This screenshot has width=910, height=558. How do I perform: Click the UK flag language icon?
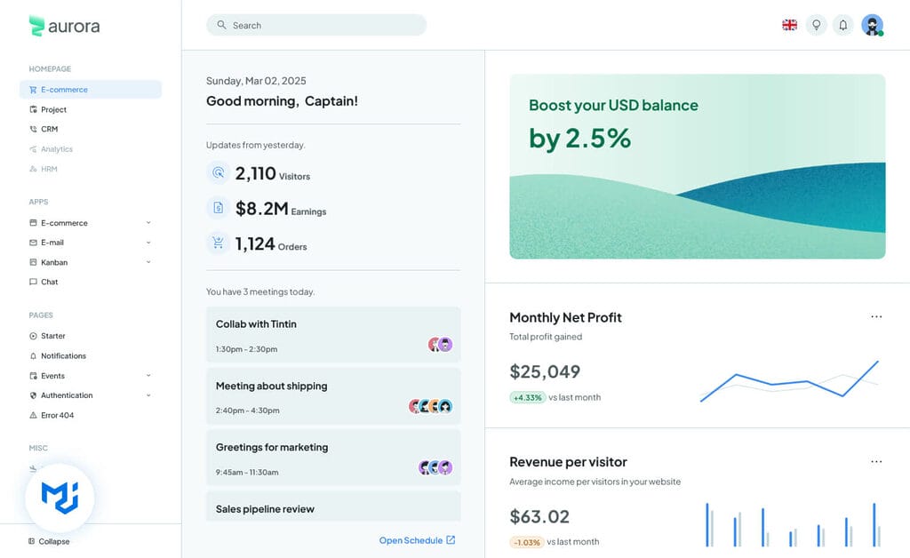pyautogui.click(x=789, y=25)
